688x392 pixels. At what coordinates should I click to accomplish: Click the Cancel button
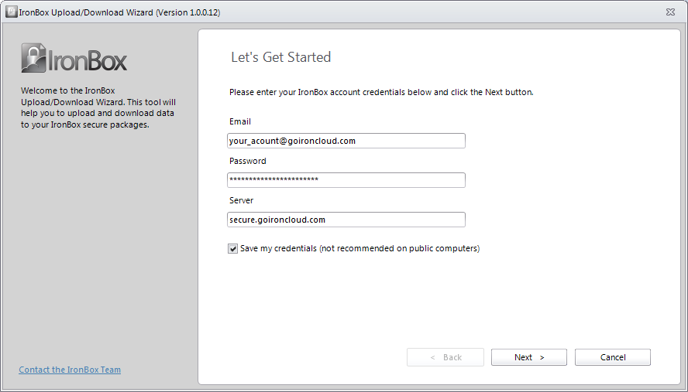[x=612, y=357]
